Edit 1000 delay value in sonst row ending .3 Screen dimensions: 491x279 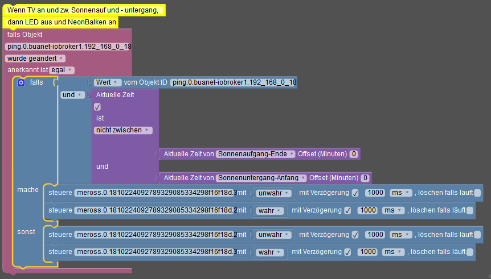pyautogui.click(x=367, y=252)
